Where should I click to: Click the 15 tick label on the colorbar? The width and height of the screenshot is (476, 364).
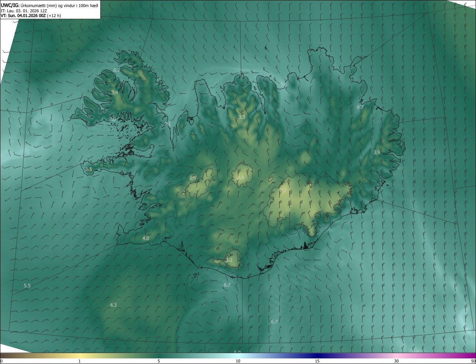[317, 361]
